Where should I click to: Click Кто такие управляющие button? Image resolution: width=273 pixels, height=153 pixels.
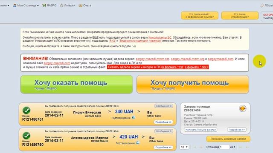[x=240, y=15]
